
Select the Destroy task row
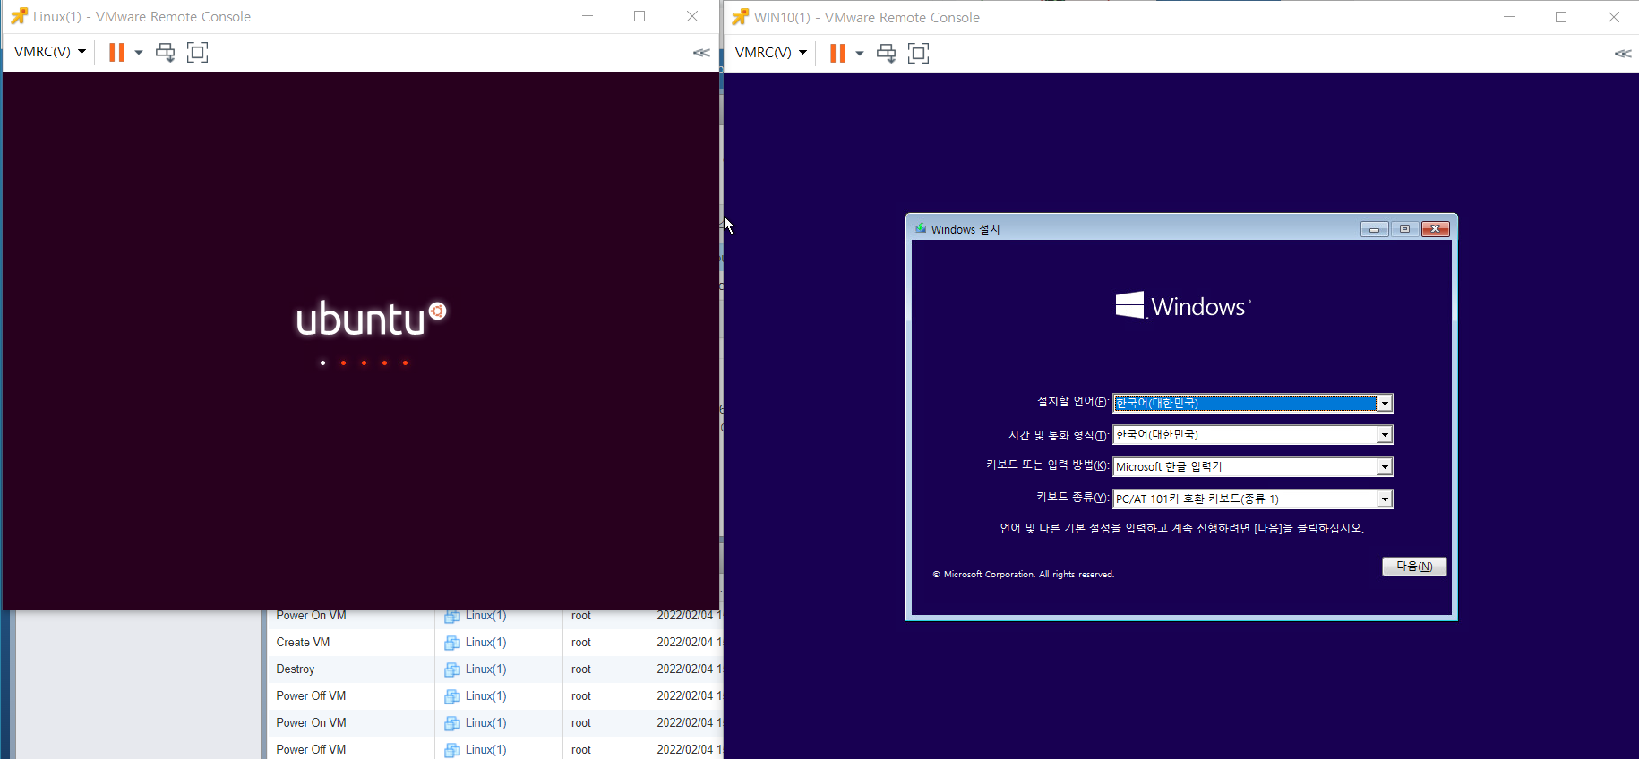coord(494,669)
